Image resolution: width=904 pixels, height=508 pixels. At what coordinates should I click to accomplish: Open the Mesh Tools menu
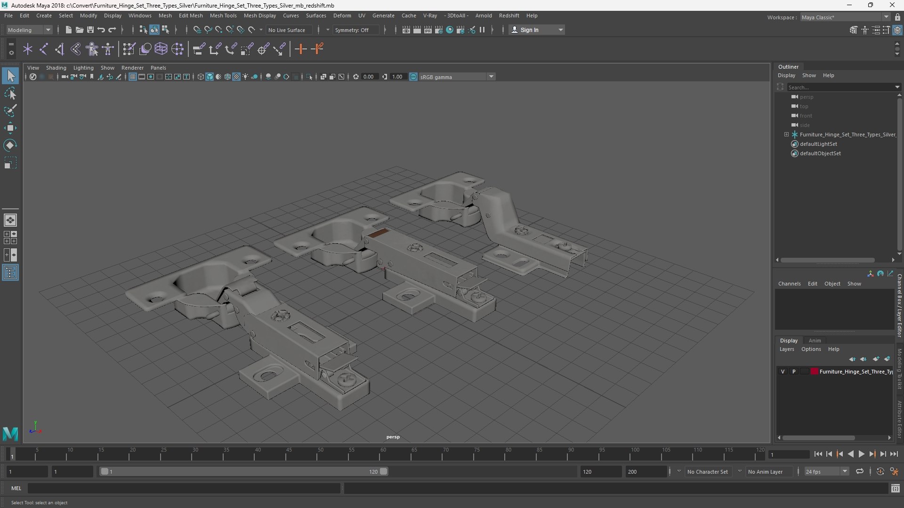coord(223,16)
